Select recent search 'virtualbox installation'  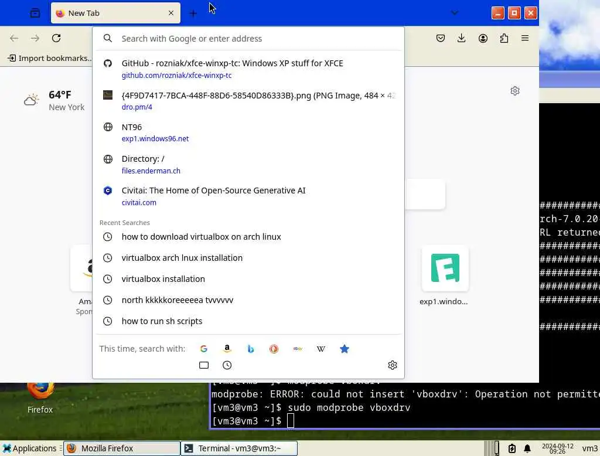pos(248,279)
